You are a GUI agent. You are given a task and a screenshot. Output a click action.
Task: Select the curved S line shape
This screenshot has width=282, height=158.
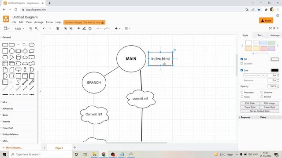[19, 82]
